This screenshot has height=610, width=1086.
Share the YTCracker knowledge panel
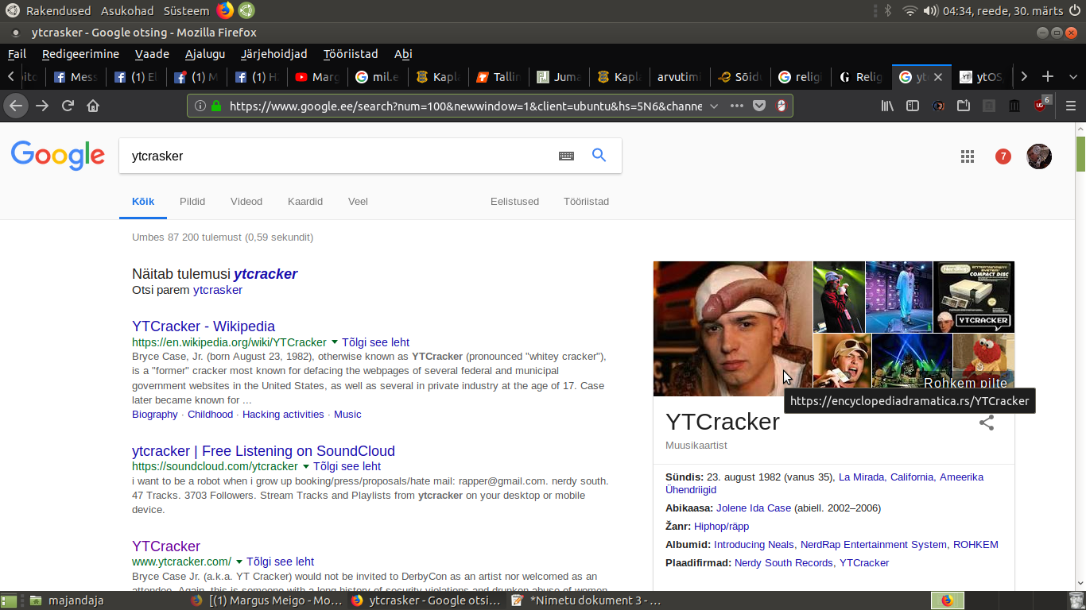click(x=987, y=423)
